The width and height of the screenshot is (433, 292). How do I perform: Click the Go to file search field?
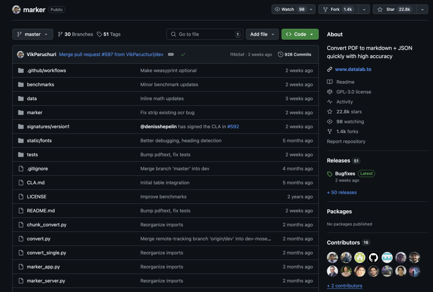(x=204, y=34)
